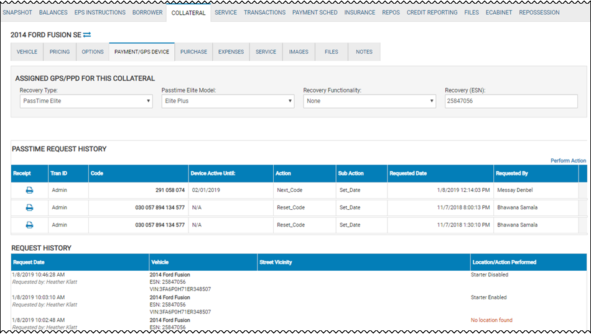Click the Requested By column header
The image size is (591, 334).
pos(536,173)
